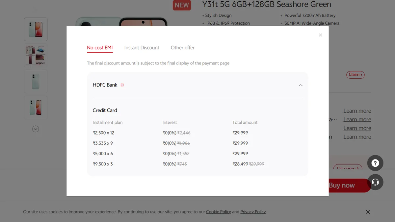Click the ₹2,500 x 12 installment plan
Image resolution: width=395 pixels, height=222 pixels.
[104, 133]
